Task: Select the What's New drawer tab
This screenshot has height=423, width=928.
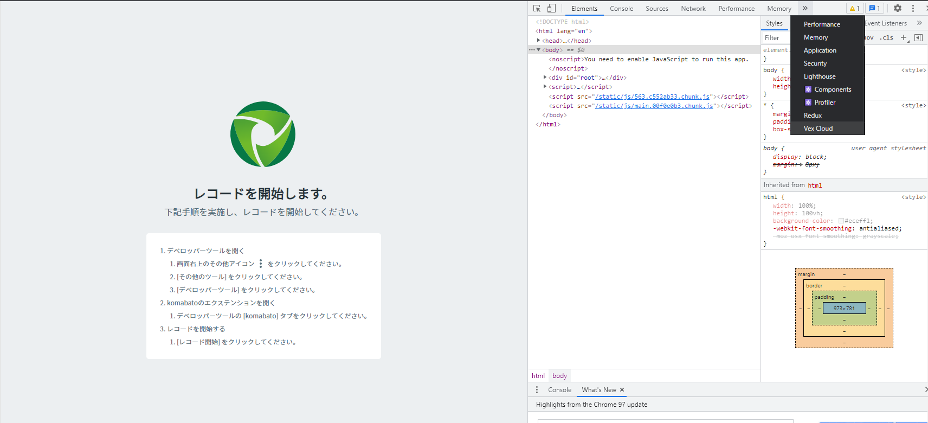Action: [x=598, y=390]
